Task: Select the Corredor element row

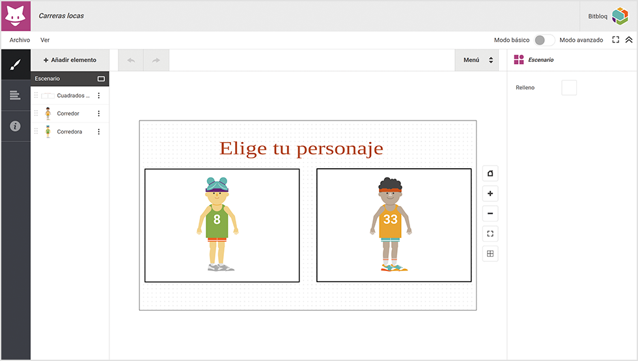Action: (70, 113)
